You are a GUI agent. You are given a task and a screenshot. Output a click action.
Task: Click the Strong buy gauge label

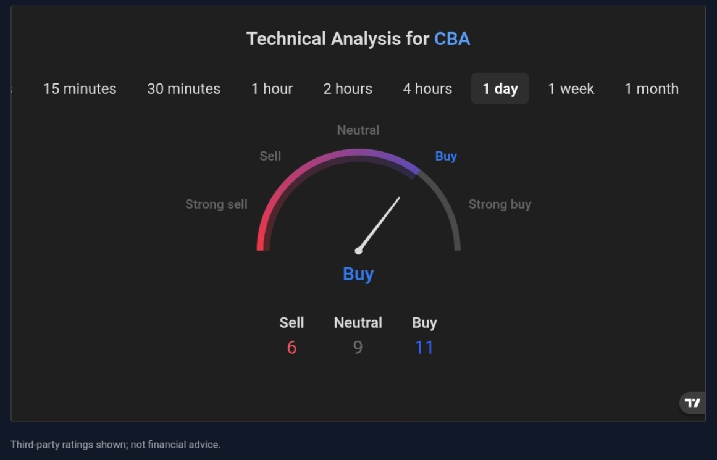[x=500, y=204]
